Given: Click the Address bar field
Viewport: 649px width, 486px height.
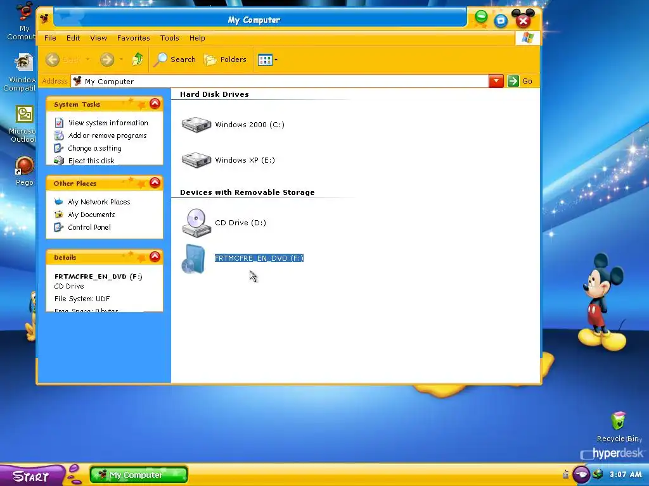Looking at the screenshot, I should [280, 82].
